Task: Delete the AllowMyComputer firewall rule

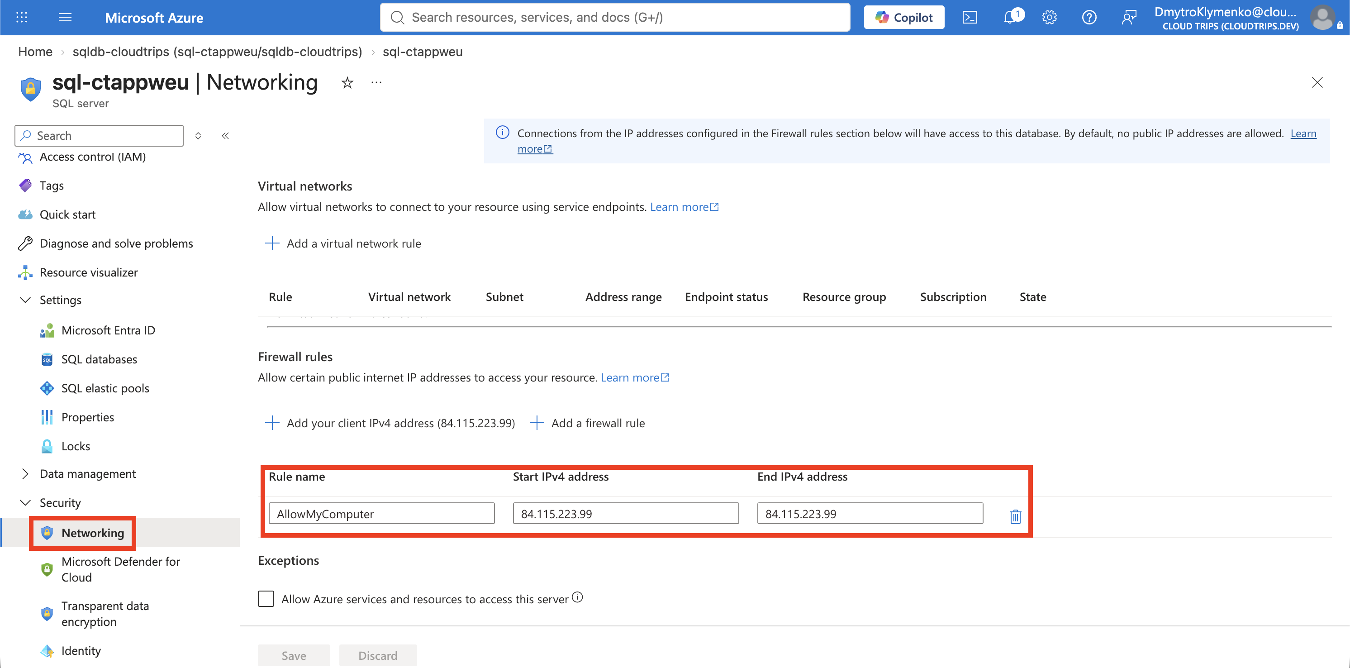Action: (x=1015, y=516)
